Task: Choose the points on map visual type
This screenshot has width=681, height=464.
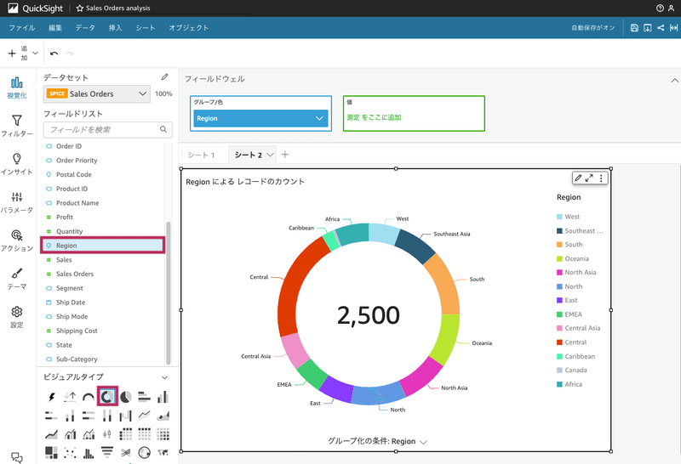Action: 144,453
